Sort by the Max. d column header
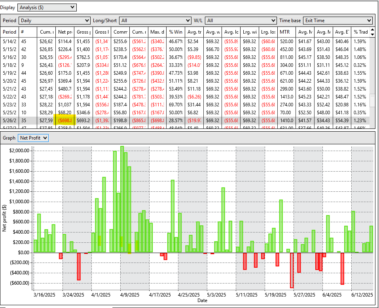 pos(157,32)
